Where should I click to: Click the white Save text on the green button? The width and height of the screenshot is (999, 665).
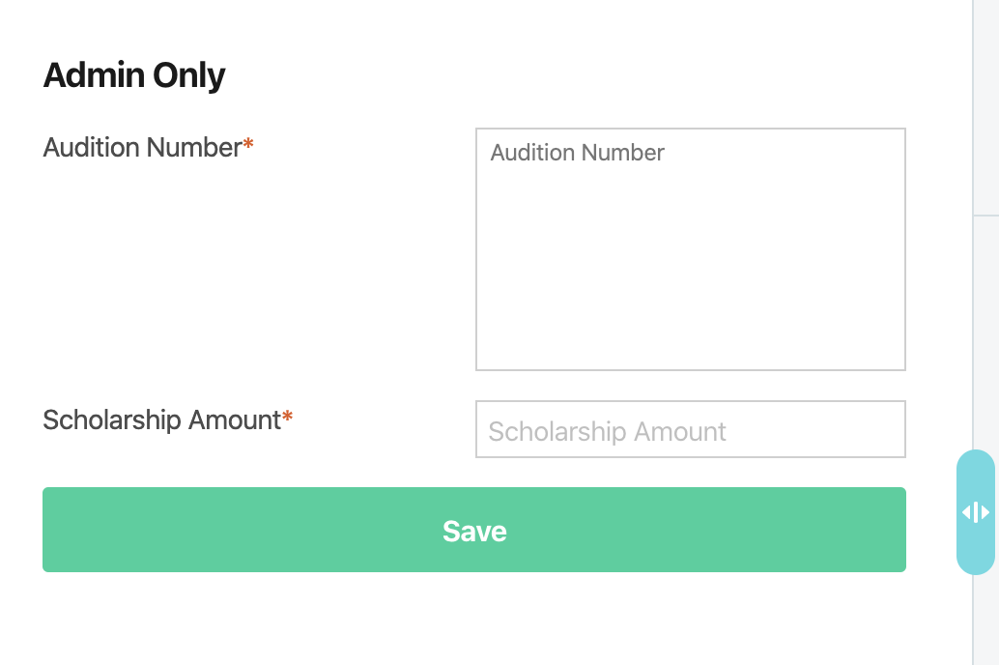tap(474, 531)
